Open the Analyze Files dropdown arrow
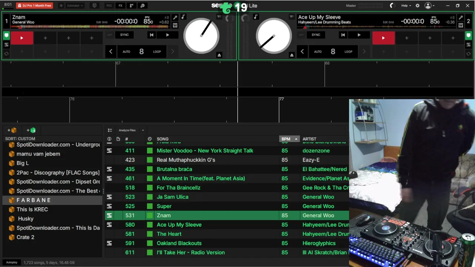The width and height of the screenshot is (475, 267). coord(143,130)
